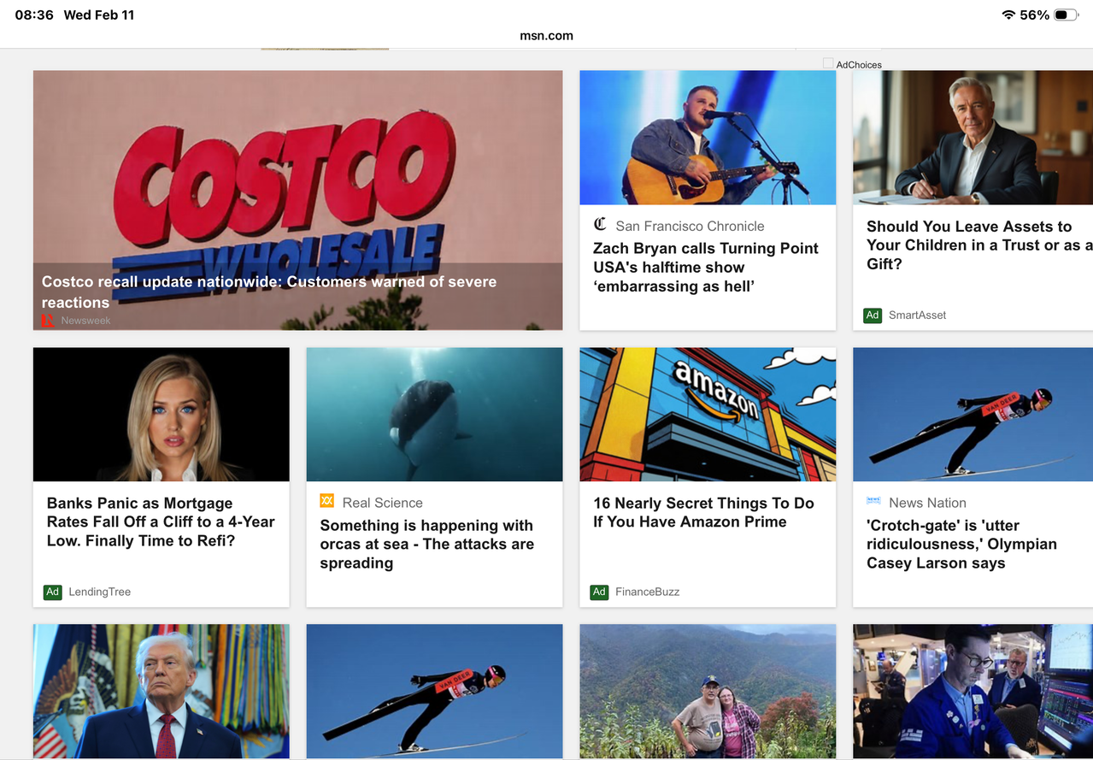Open the blonde woman portrait thumbnail
1093x760 pixels.
[161, 415]
